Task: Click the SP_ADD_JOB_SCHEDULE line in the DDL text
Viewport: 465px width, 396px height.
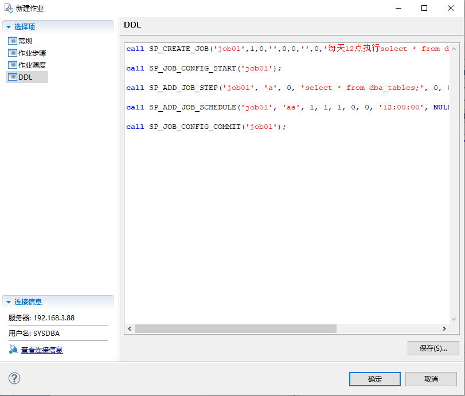Action: (x=287, y=107)
